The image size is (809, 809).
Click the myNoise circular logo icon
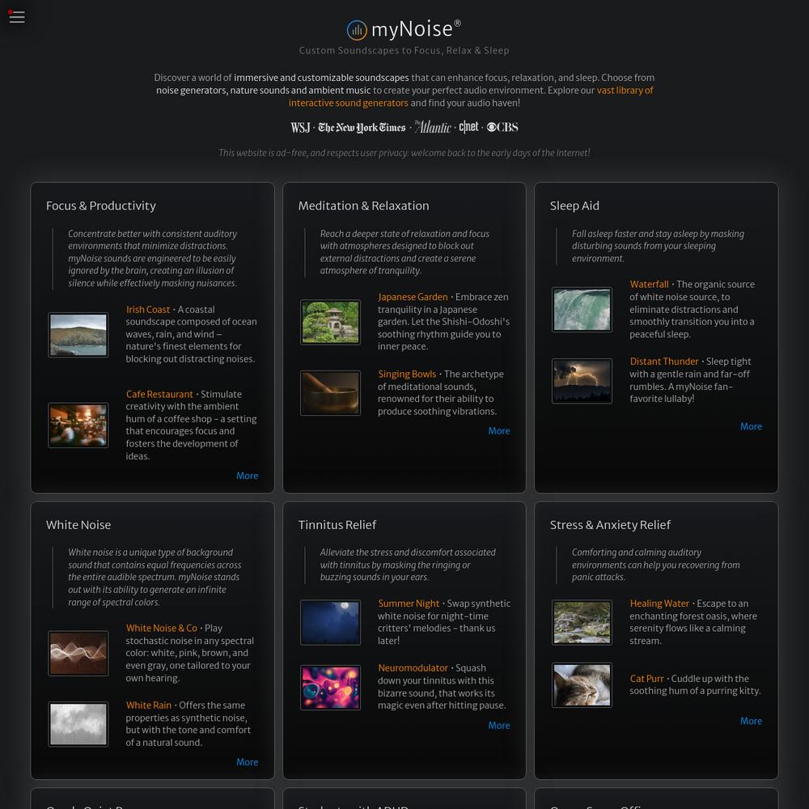[357, 30]
